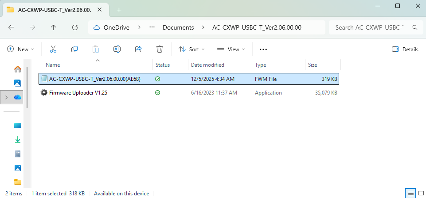Add a new tab with plus button
The width and height of the screenshot is (426, 198).
pos(119,10)
